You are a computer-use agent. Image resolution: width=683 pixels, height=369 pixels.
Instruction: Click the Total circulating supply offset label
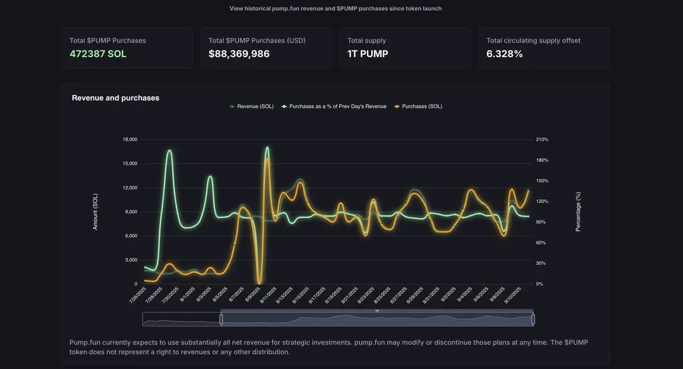(533, 40)
